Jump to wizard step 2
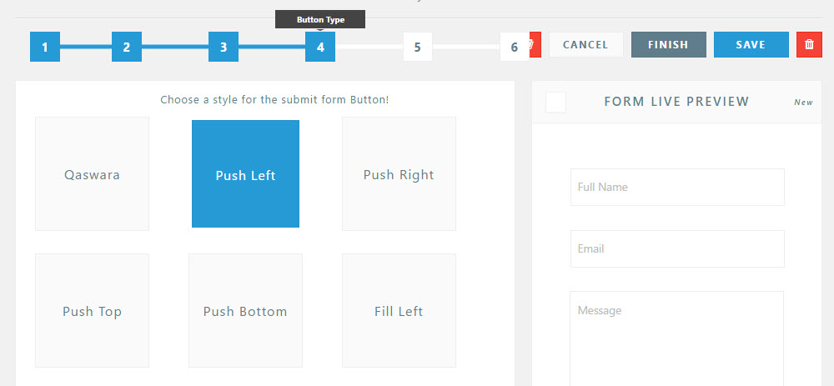Screen dimensions: 834x386 [x=126, y=47]
